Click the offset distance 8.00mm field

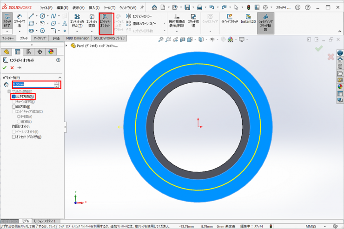point(33,85)
